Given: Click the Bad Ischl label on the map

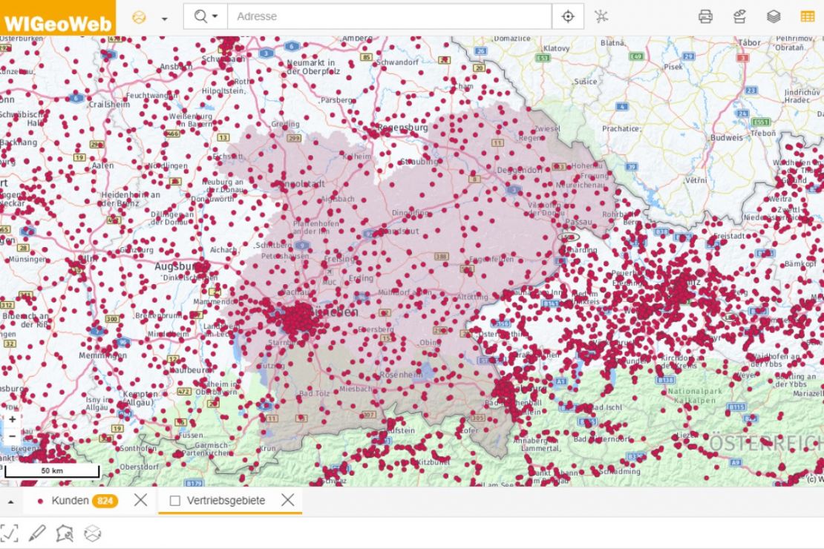Looking at the screenshot, I should coord(606,407).
